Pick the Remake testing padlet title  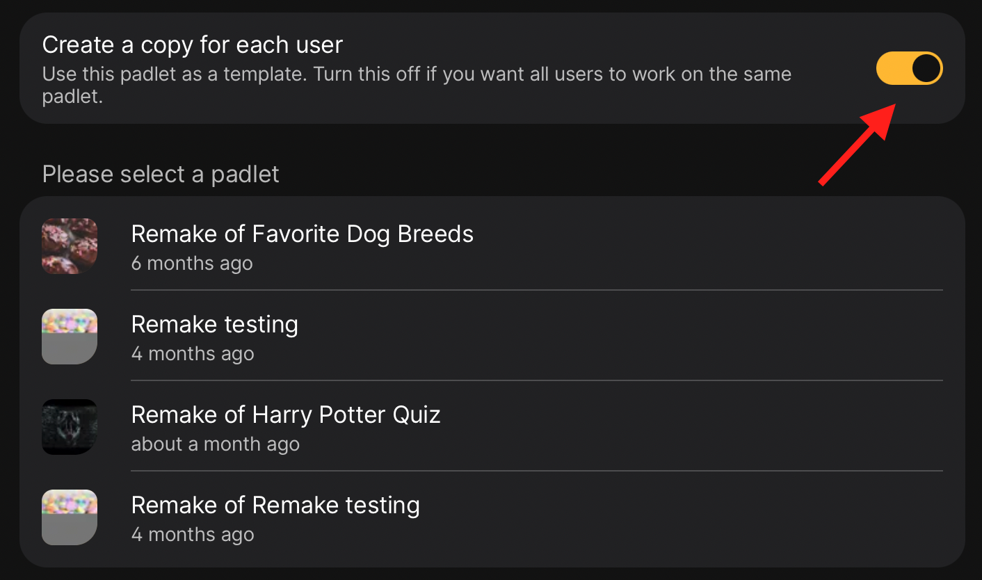[x=215, y=325]
